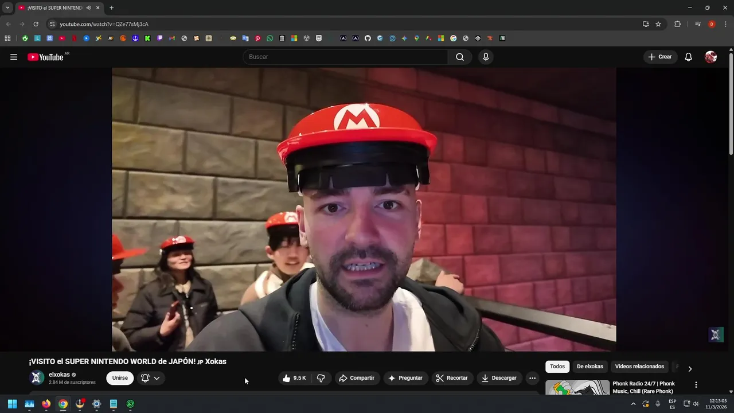This screenshot has width=734, height=413.
Task: Toggle channel notification bell preference dropdown
Action: [x=150, y=378]
